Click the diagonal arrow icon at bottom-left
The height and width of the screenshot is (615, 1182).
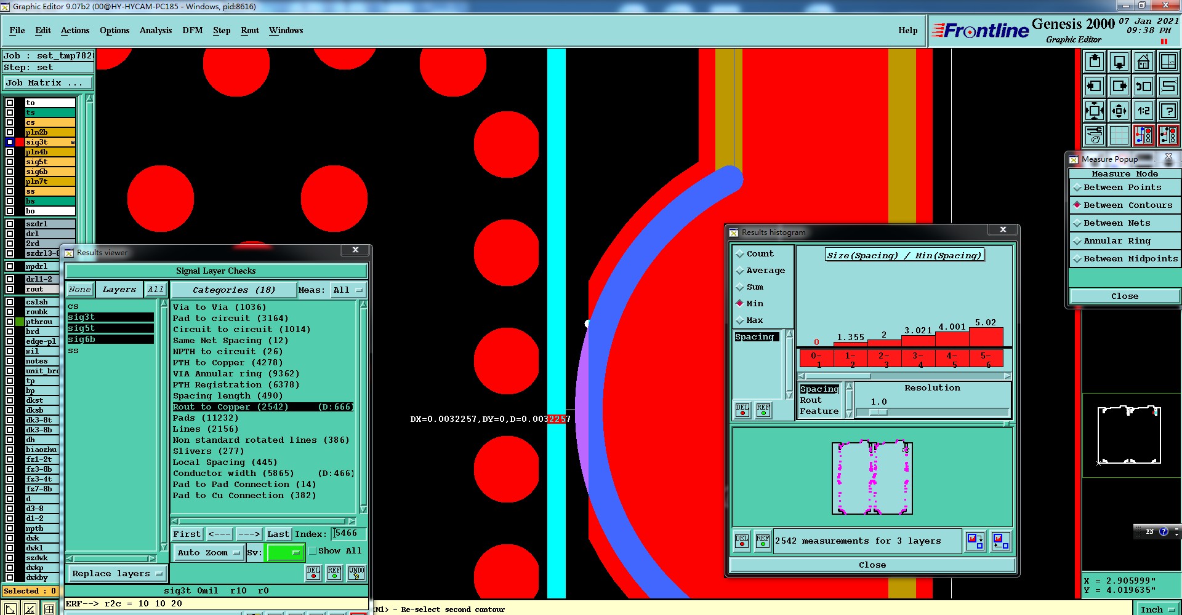10,609
